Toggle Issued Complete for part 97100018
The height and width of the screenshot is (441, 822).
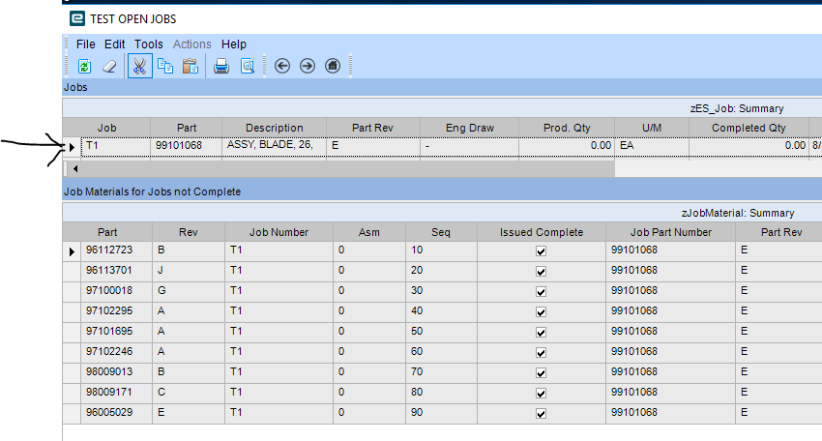541,292
